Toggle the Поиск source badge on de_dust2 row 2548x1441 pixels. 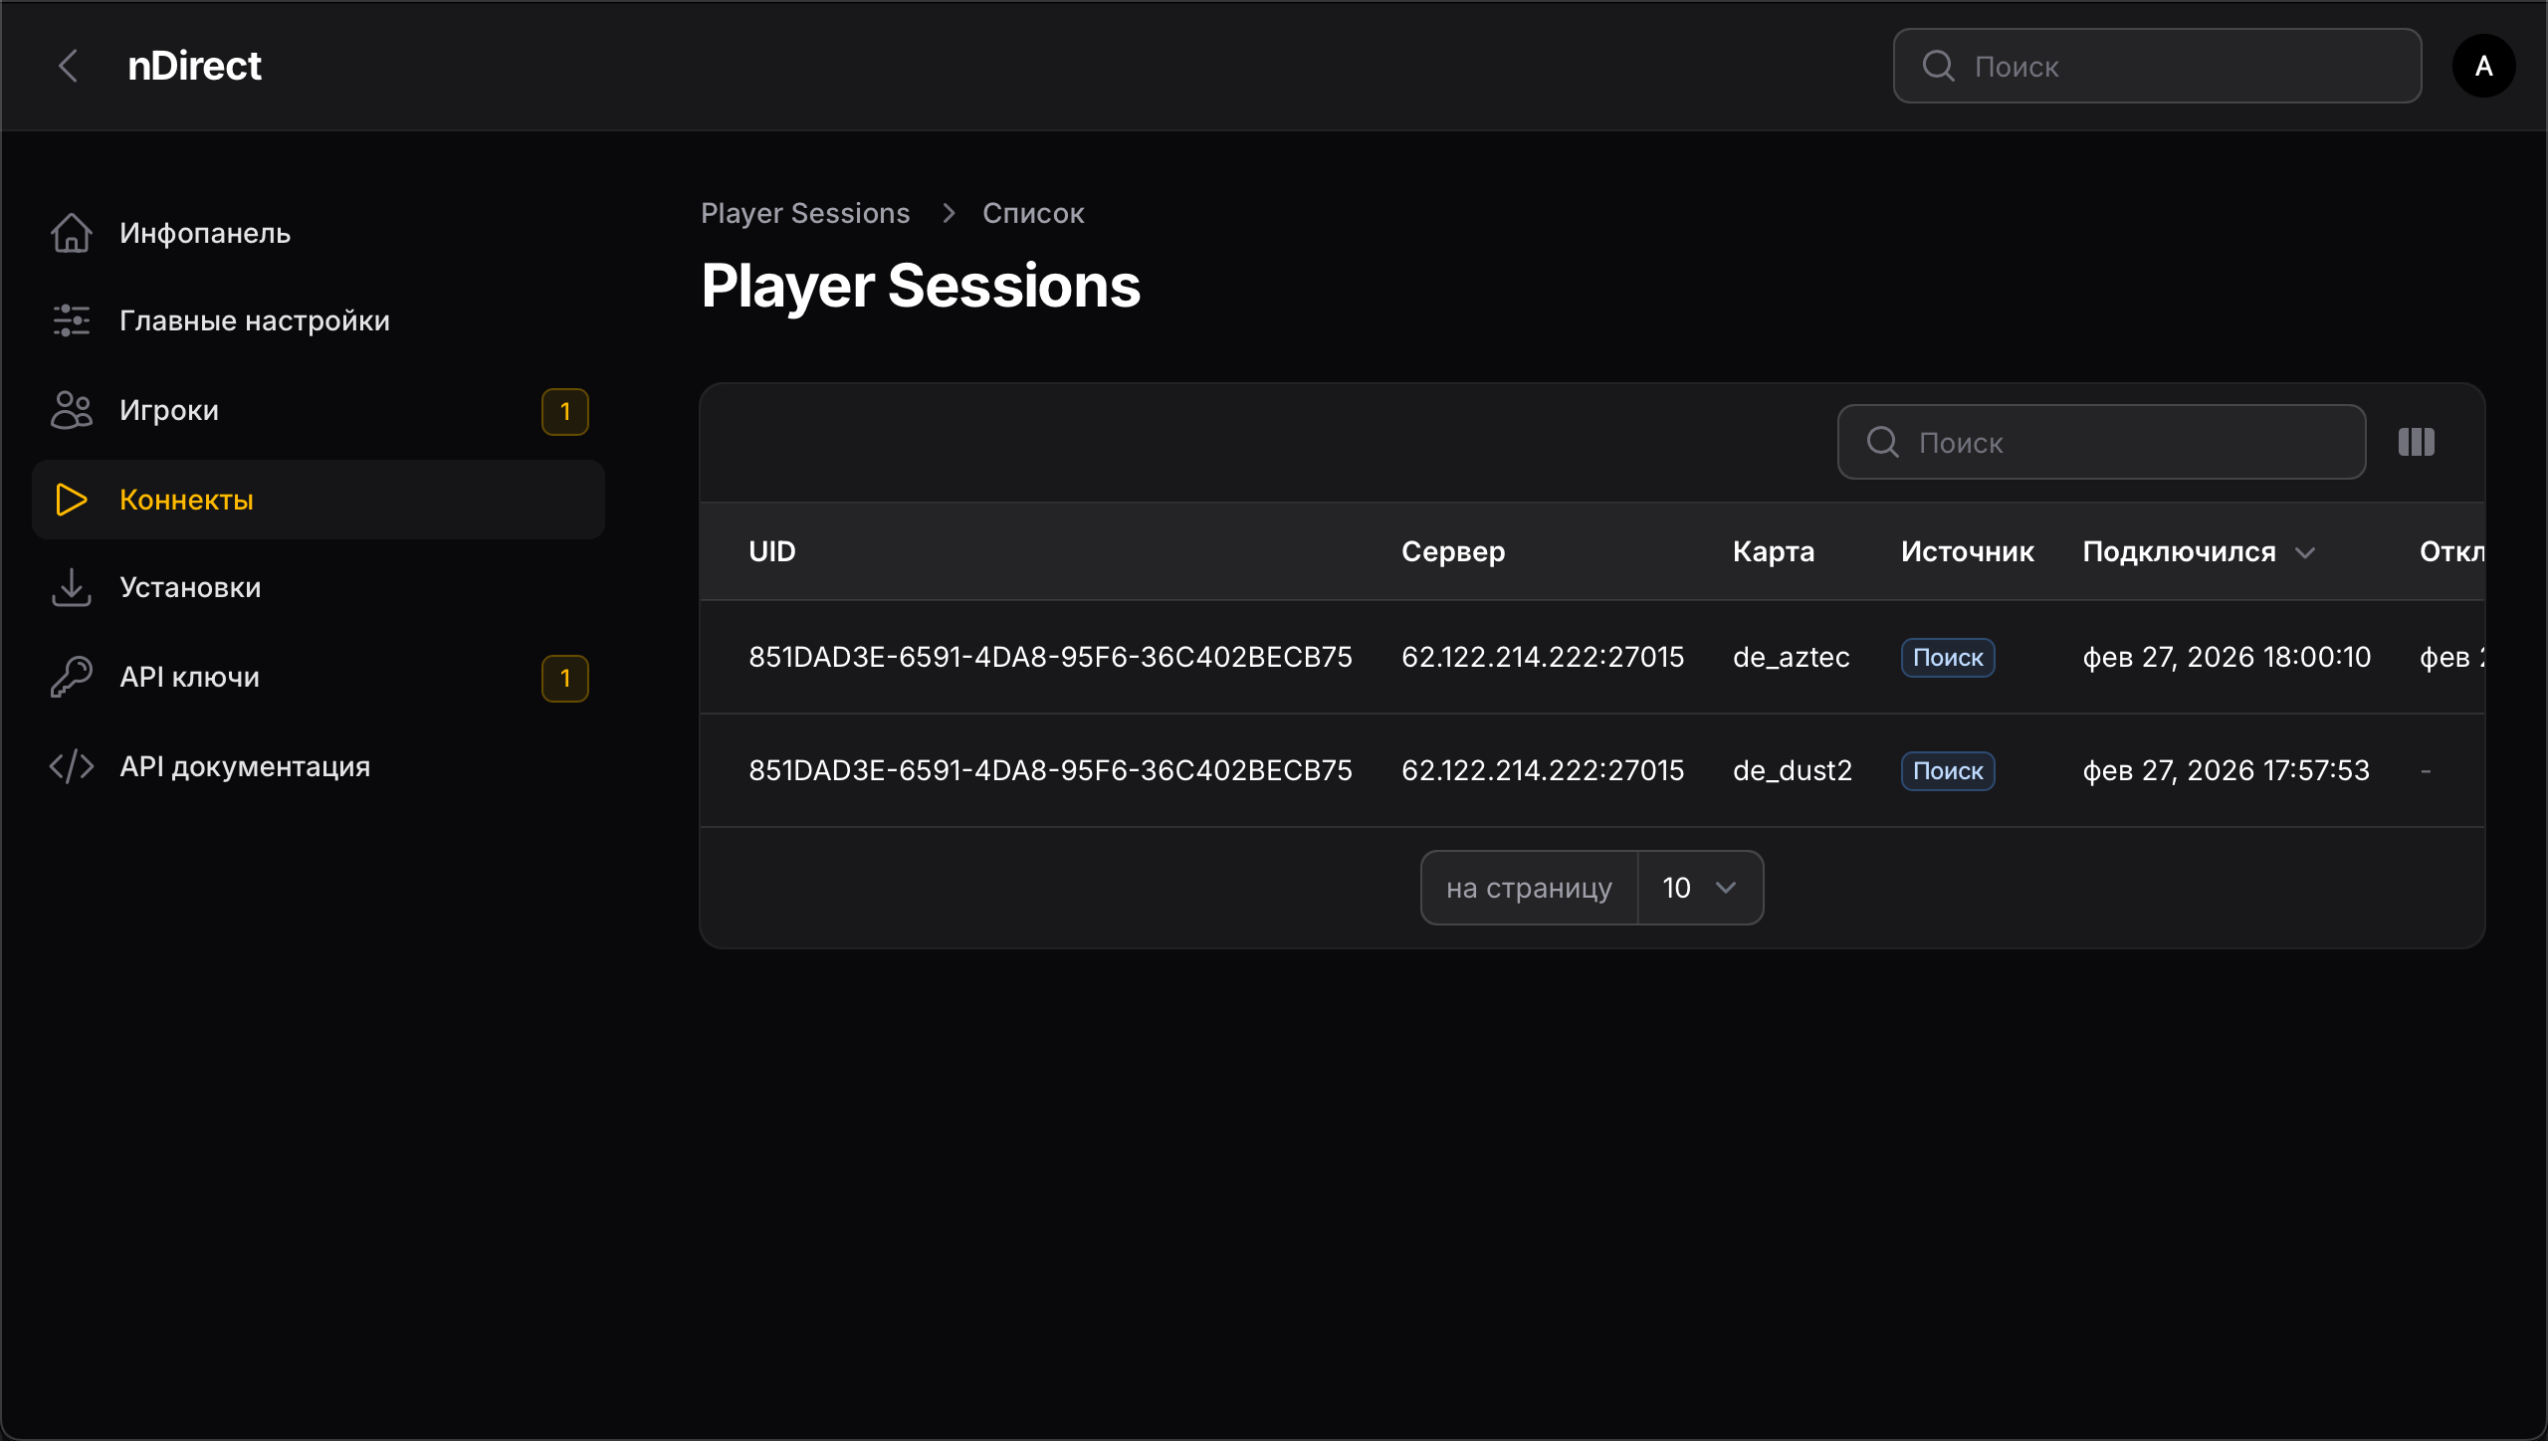click(x=1946, y=770)
